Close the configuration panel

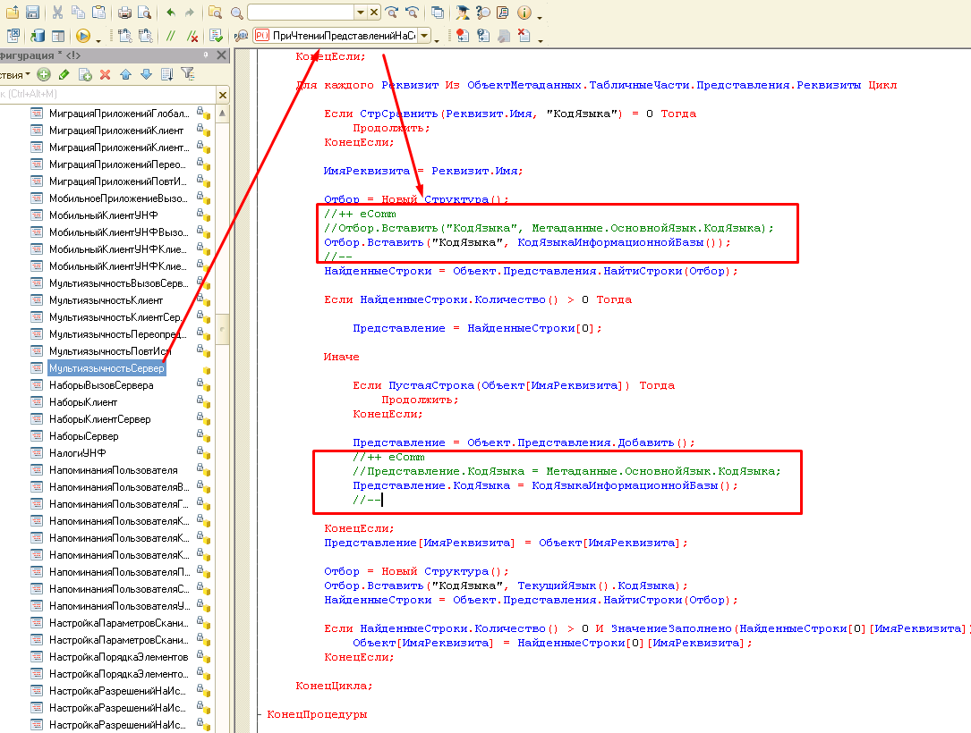(221, 55)
